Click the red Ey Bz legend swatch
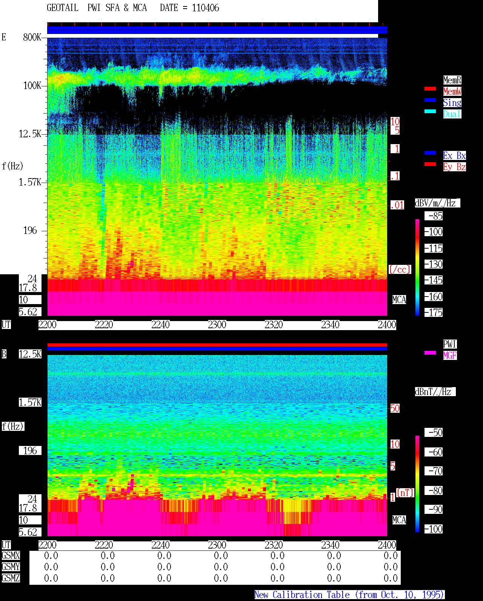Viewport: 483px width, 601px height. tap(430, 164)
